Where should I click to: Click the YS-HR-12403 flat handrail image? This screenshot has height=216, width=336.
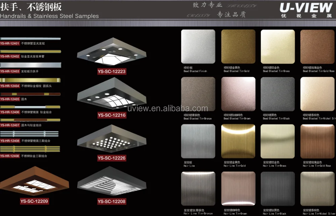[x=30, y=65]
